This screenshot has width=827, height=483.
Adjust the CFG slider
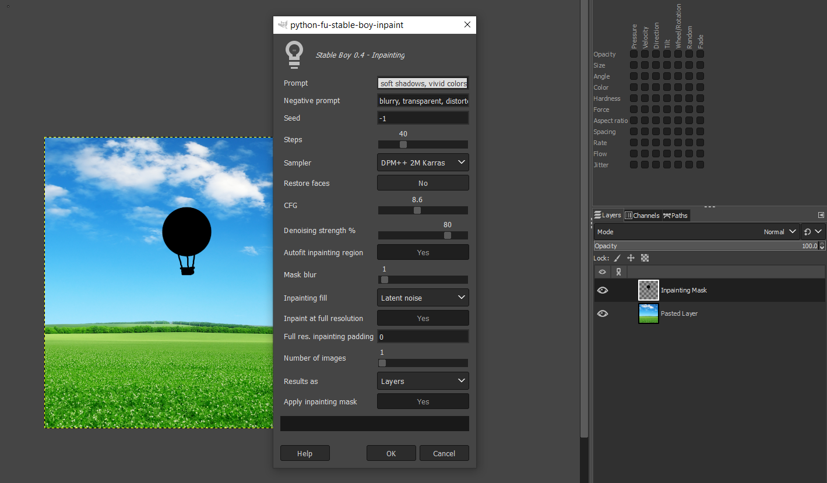coord(417,210)
